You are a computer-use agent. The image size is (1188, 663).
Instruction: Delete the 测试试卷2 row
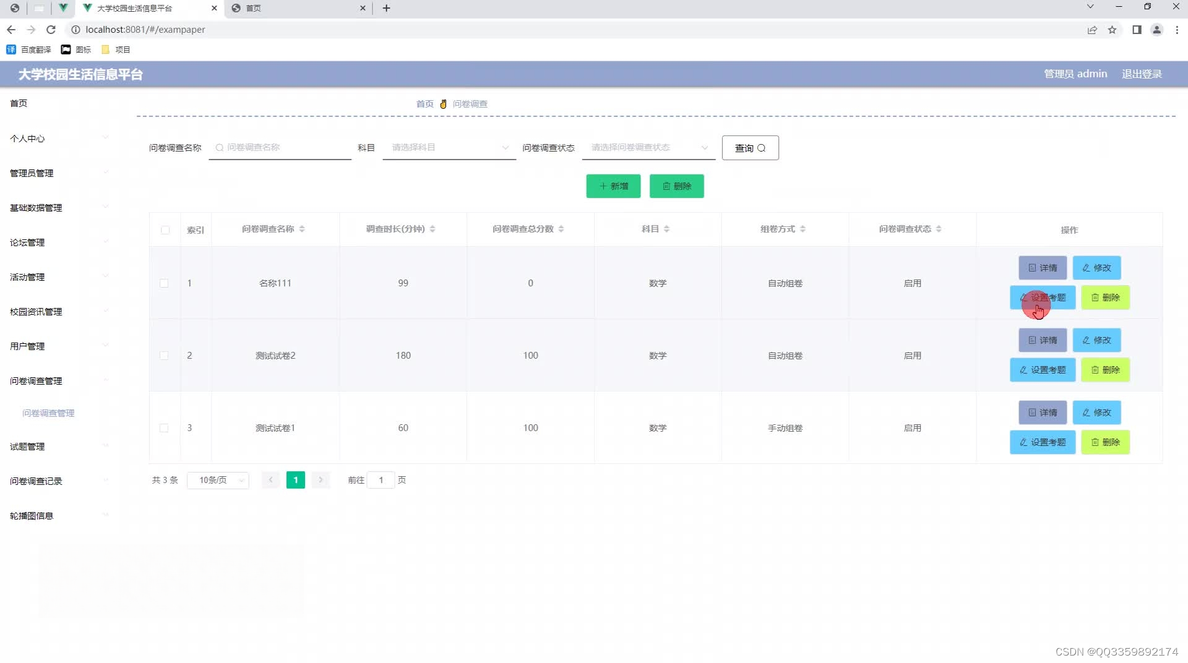click(x=1105, y=370)
